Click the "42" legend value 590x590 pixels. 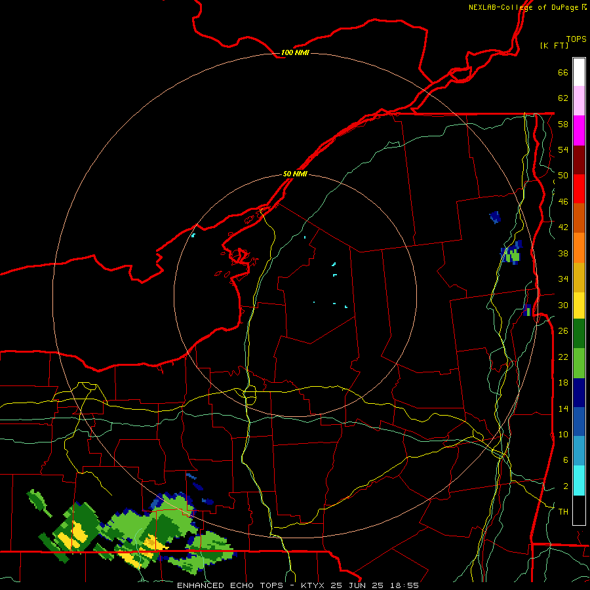(563, 227)
